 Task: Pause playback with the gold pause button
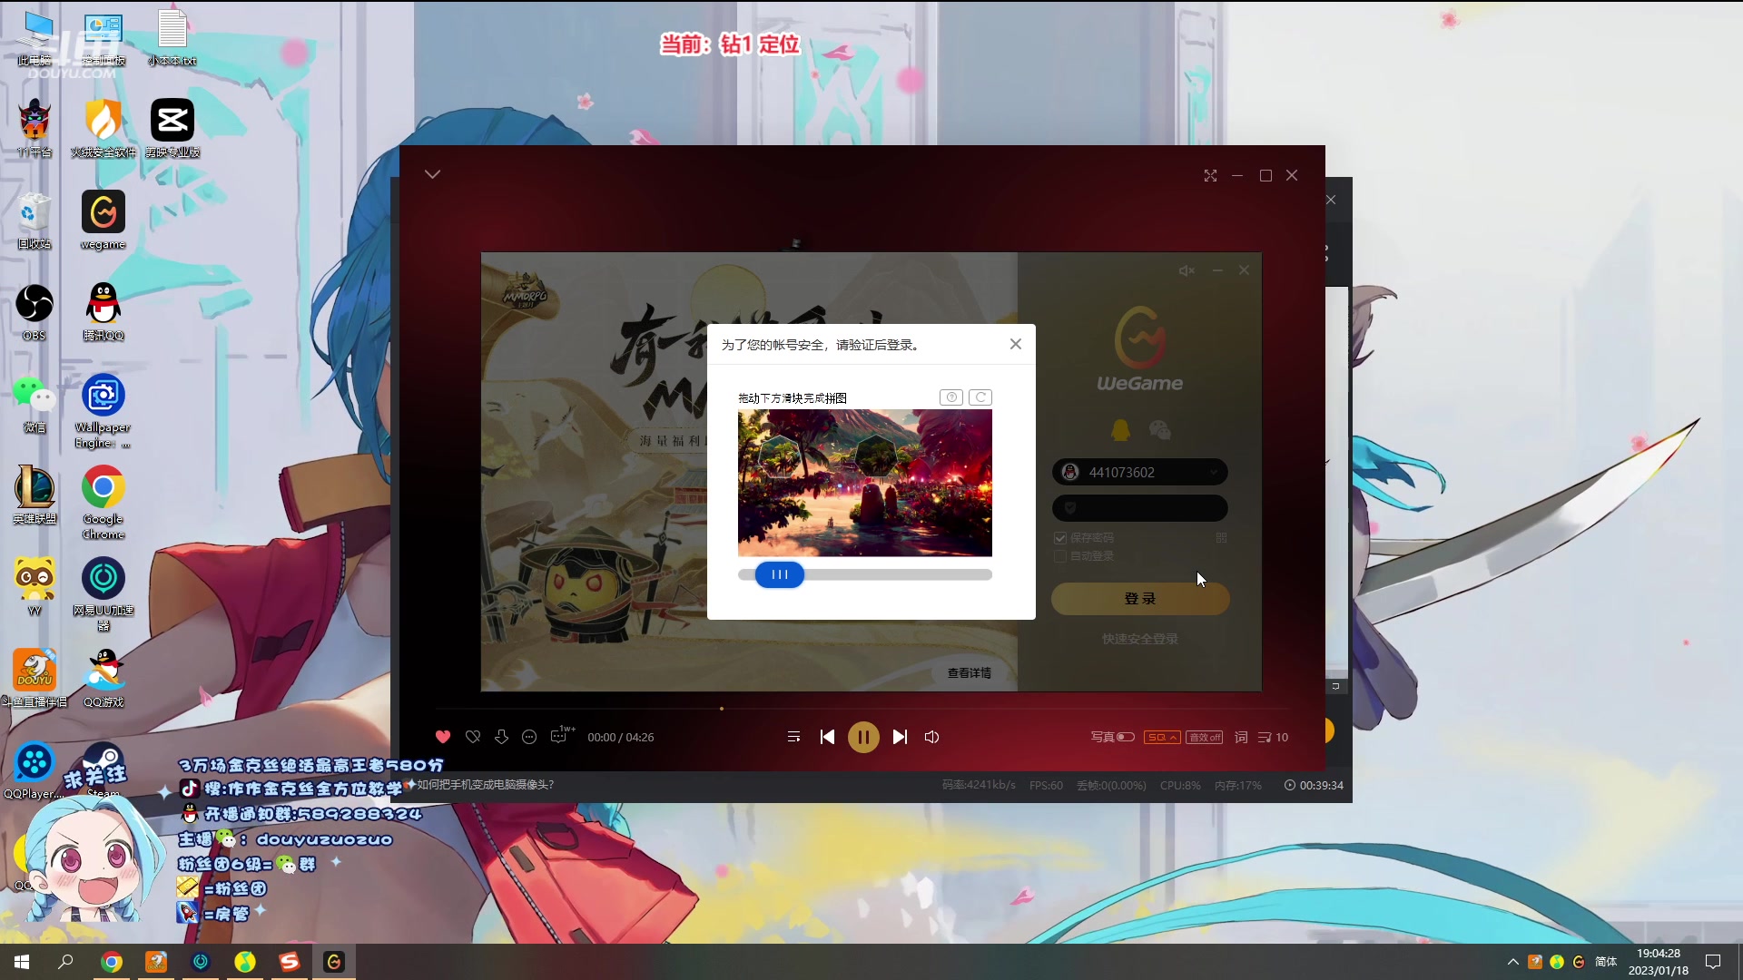(863, 737)
